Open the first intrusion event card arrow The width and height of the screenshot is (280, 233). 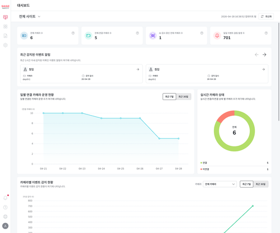138,69
